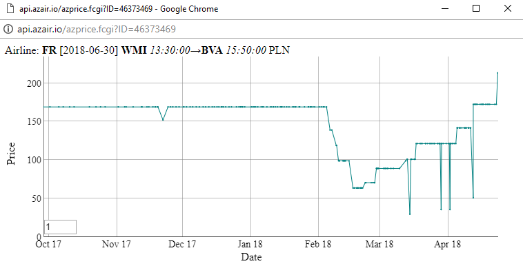The image size is (523, 277).
Task: Click the 50 PLN dip point in April
Action: [473, 198]
